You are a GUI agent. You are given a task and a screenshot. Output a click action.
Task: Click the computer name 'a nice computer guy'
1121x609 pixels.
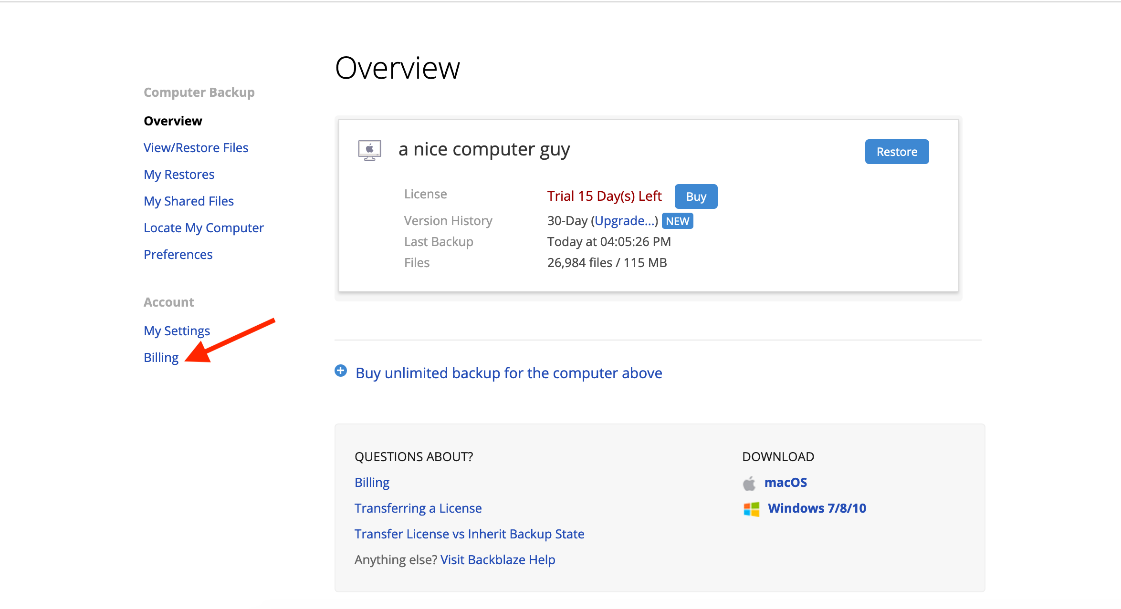point(484,149)
